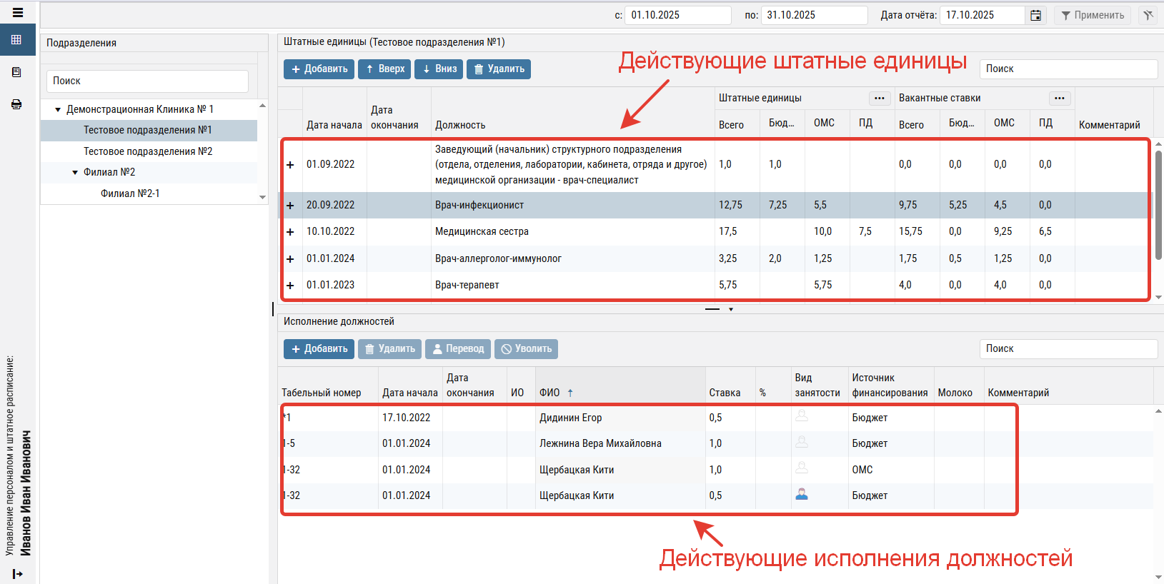Click the logout icon at the sidebar bottom
This screenshot has width=1164, height=584.
(x=18, y=574)
